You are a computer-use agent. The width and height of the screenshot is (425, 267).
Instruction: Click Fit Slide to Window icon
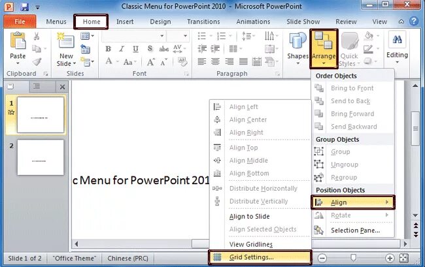[403, 258]
